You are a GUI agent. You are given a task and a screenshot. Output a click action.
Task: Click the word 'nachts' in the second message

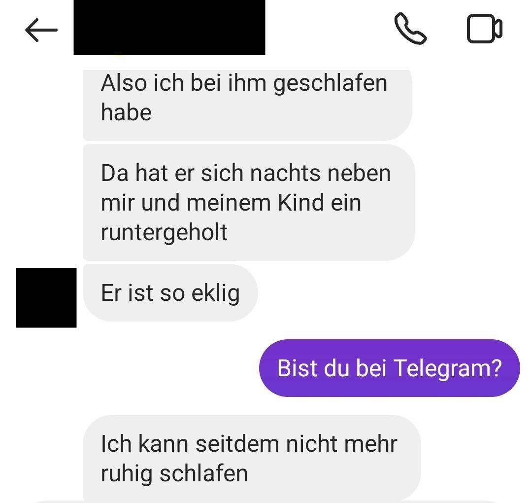tap(285, 173)
